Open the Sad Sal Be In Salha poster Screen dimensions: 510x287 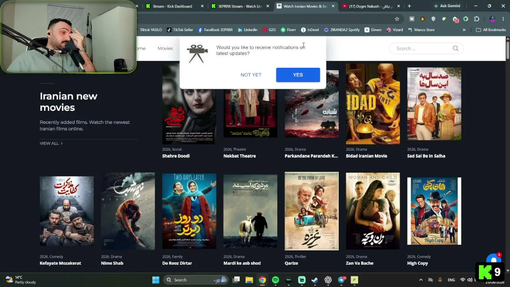[x=434, y=104]
